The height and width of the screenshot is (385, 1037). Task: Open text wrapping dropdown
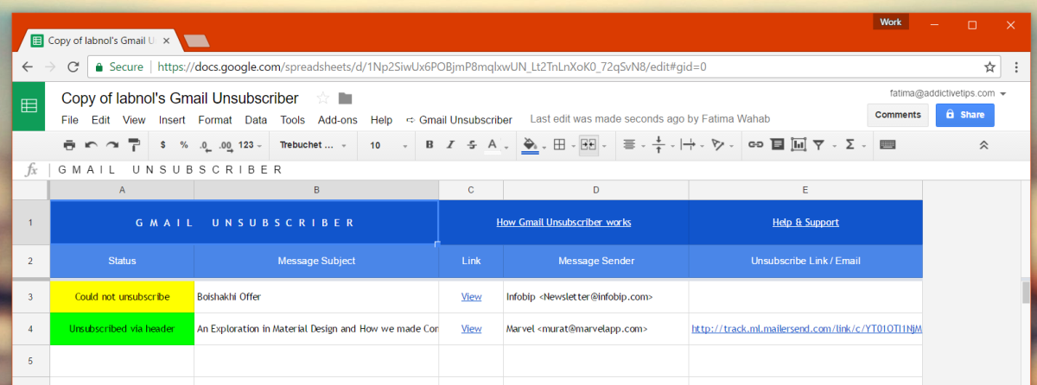(x=692, y=145)
